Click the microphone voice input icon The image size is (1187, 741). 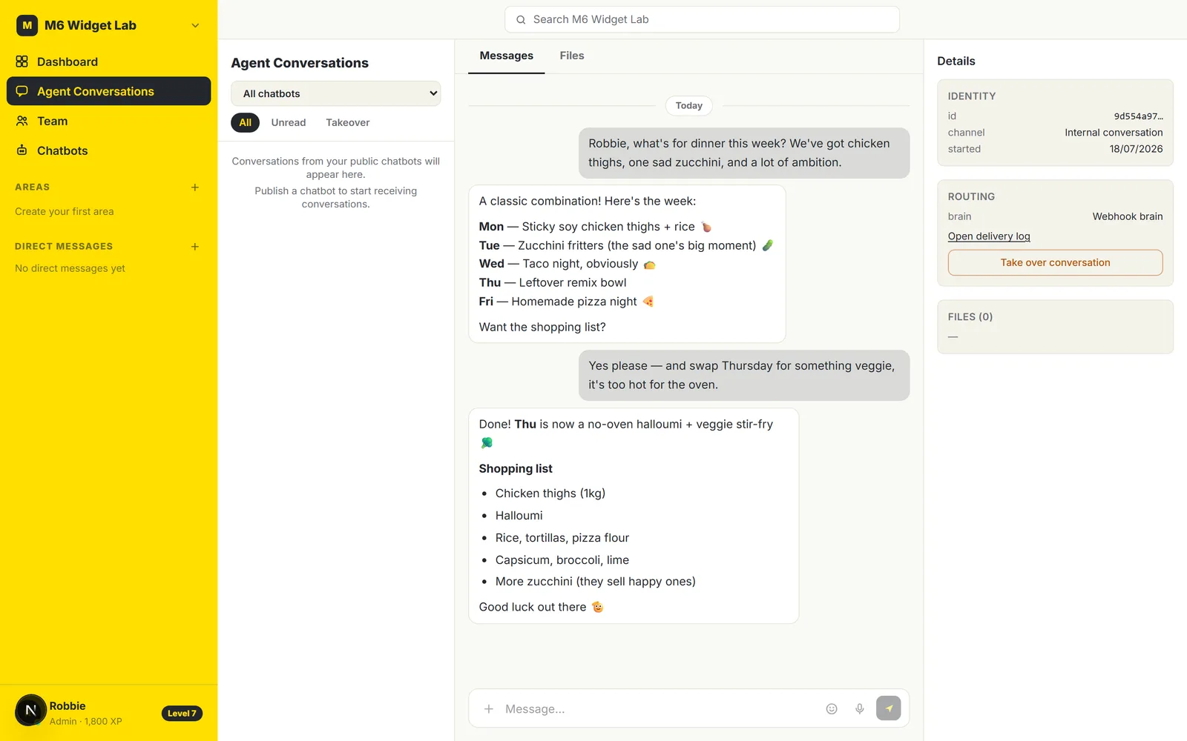[x=860, y=709]
